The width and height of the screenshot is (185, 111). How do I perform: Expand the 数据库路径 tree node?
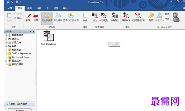tap(6, 35)
